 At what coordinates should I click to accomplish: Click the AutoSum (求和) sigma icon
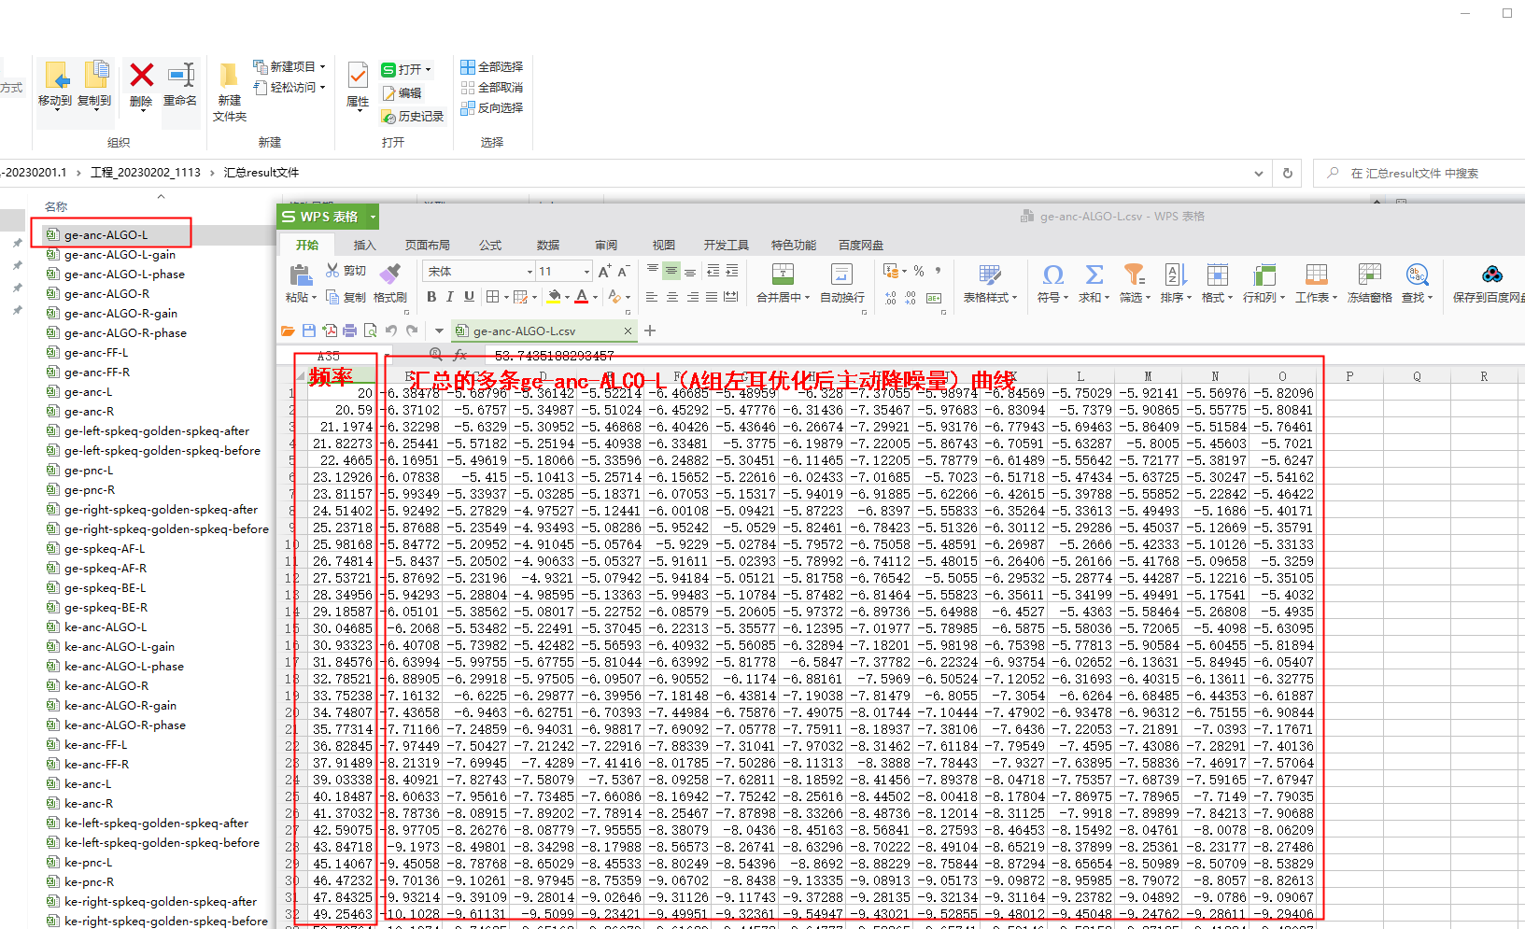coord(1094,274)
